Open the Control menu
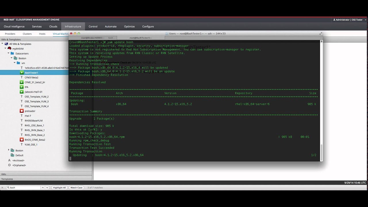The height and width of the screenshot is (207, 368). (x=93, y=26)
